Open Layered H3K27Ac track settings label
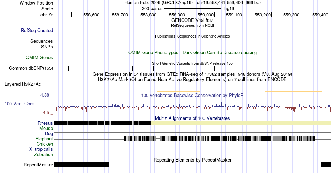The height and width of the screenshot is (173, 331). (23, 84)
